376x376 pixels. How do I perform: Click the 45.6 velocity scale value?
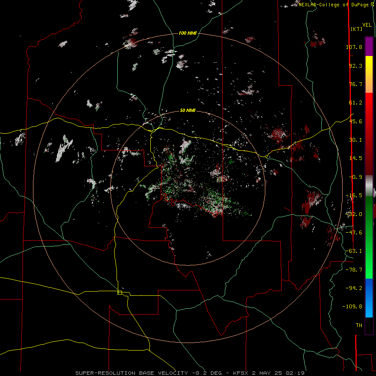(356, 121)
